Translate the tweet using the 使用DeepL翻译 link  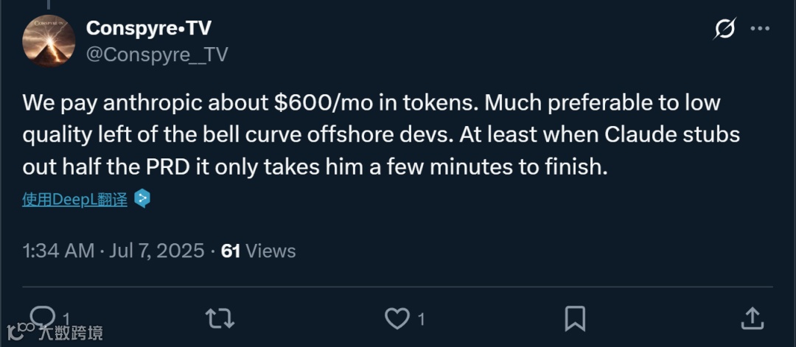[x=74, y=200]
